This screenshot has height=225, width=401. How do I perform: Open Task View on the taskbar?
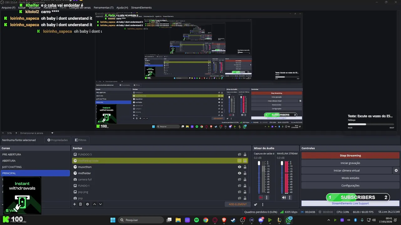169,220
